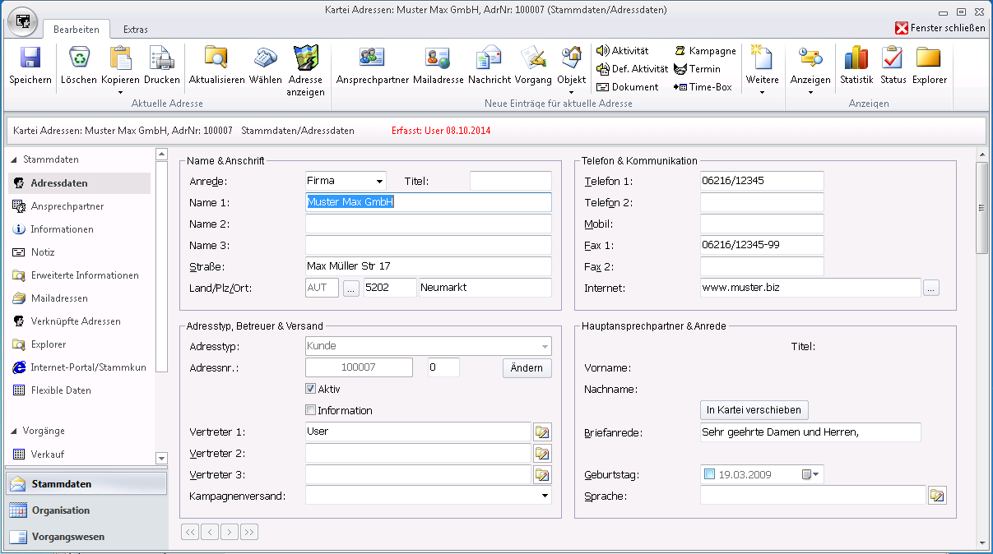Uncheck the Aktiv checkbox
This screenshot has height=554, width=993.
311,389
